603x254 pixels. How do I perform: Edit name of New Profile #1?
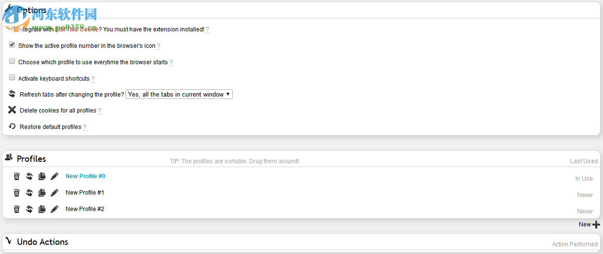[x=55, y=193]
